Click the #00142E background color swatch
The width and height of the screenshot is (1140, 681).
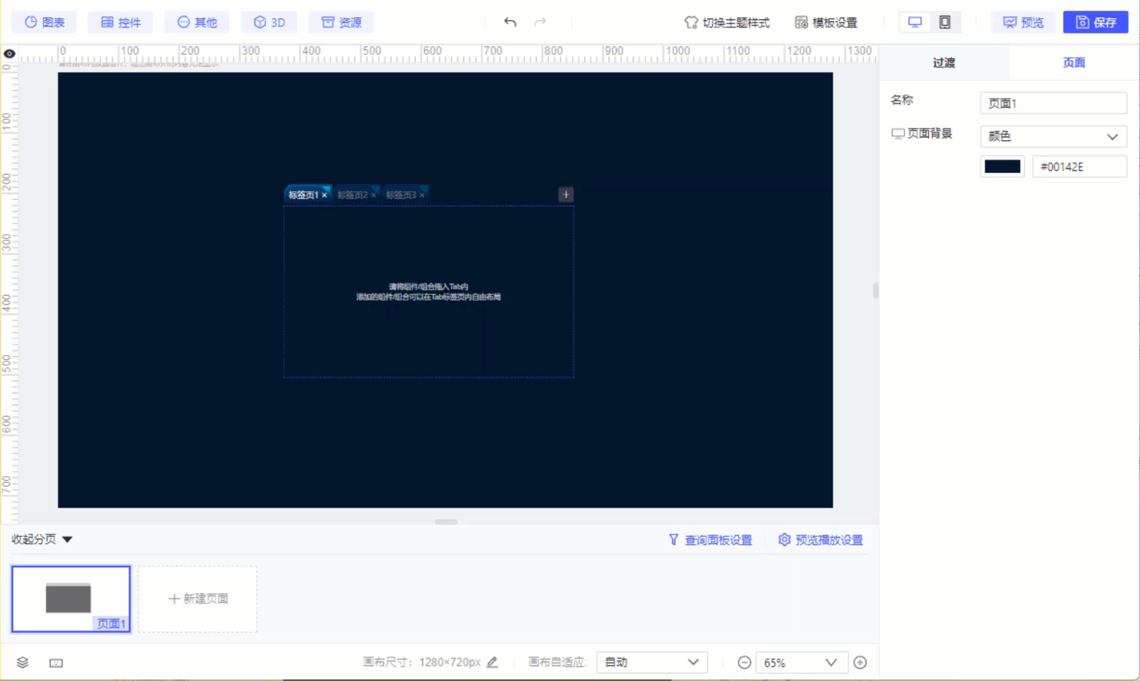click(x=1002, y=166)
